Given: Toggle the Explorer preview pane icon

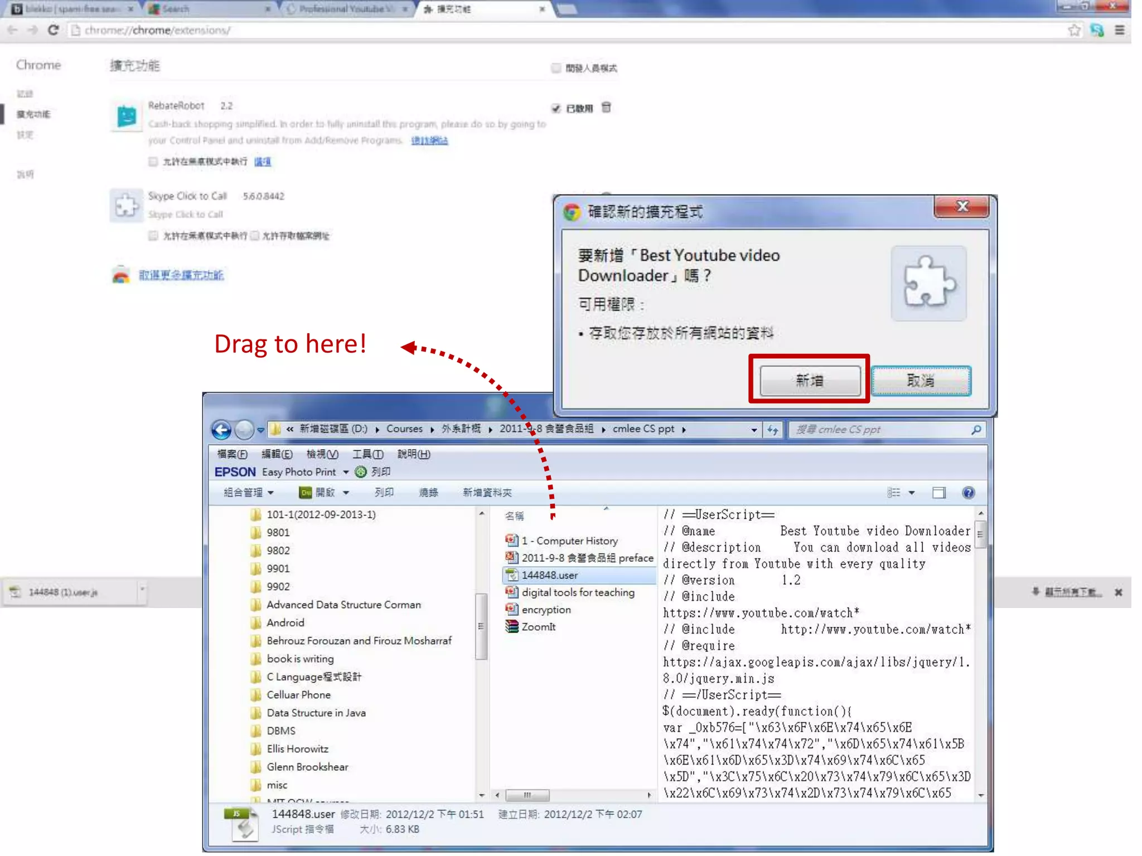Looking at the screenshot, I should coord(939,493).
